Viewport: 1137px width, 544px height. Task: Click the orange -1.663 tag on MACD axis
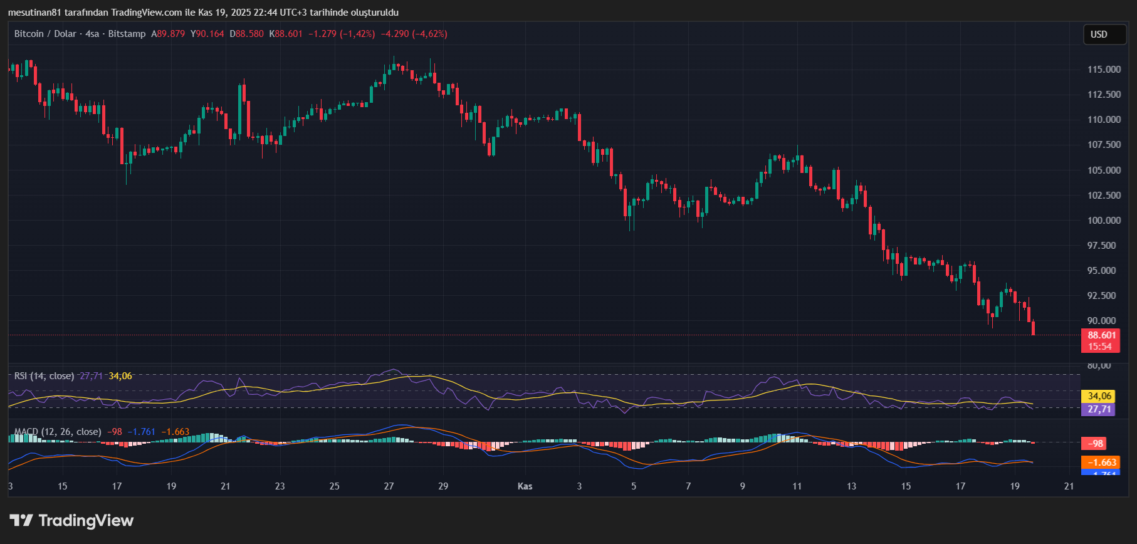(1102, 463)
